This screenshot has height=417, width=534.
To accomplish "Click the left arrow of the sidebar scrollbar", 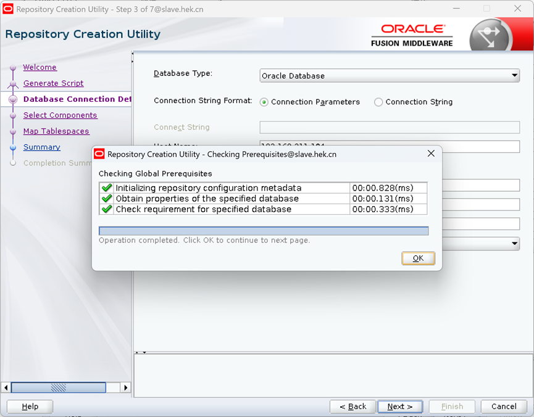I will (x=6, y=387).
